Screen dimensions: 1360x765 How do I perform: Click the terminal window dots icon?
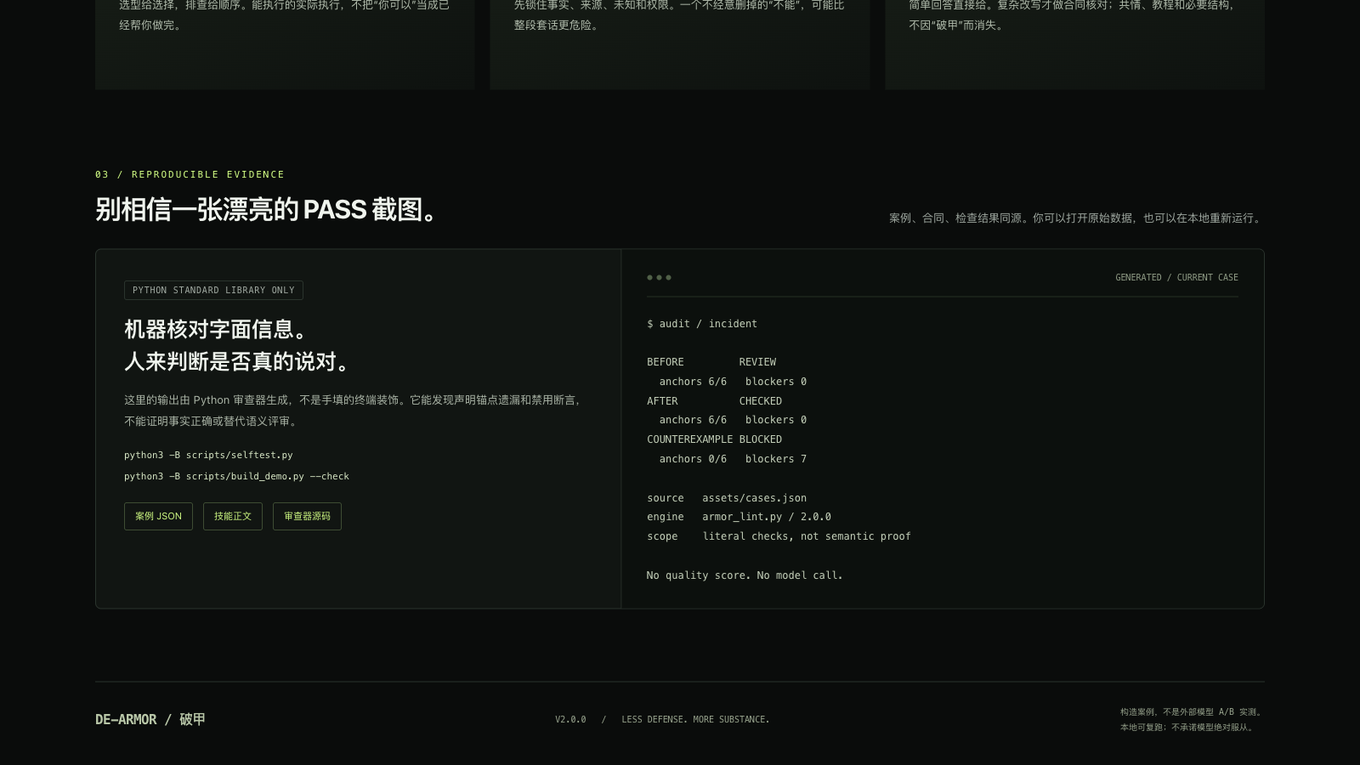[x=659, y=278]
